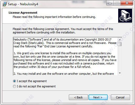The image size is (135, 105).
Task: Click the license scrollbar up arrow
Action: pos(120,40)
